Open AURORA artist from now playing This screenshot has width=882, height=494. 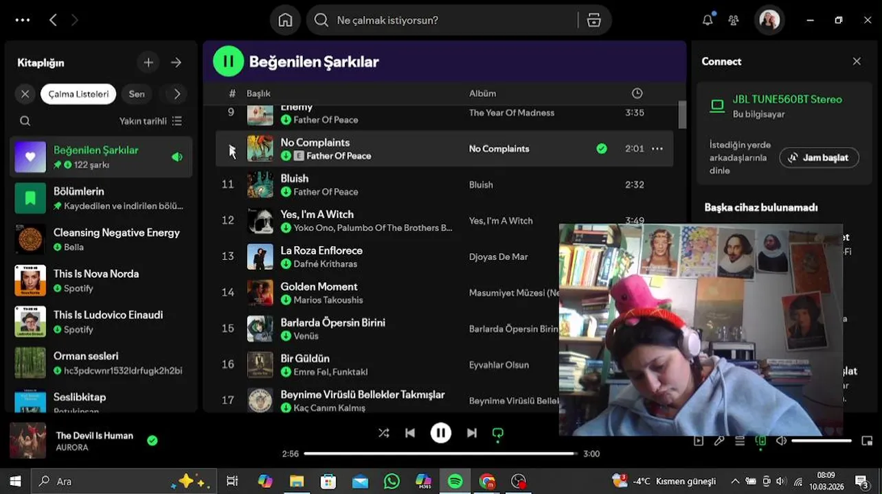click(72, 447)
